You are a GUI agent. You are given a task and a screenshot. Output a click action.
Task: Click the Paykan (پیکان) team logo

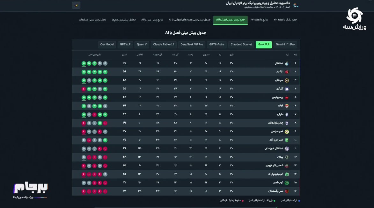[x=287, y=157]
